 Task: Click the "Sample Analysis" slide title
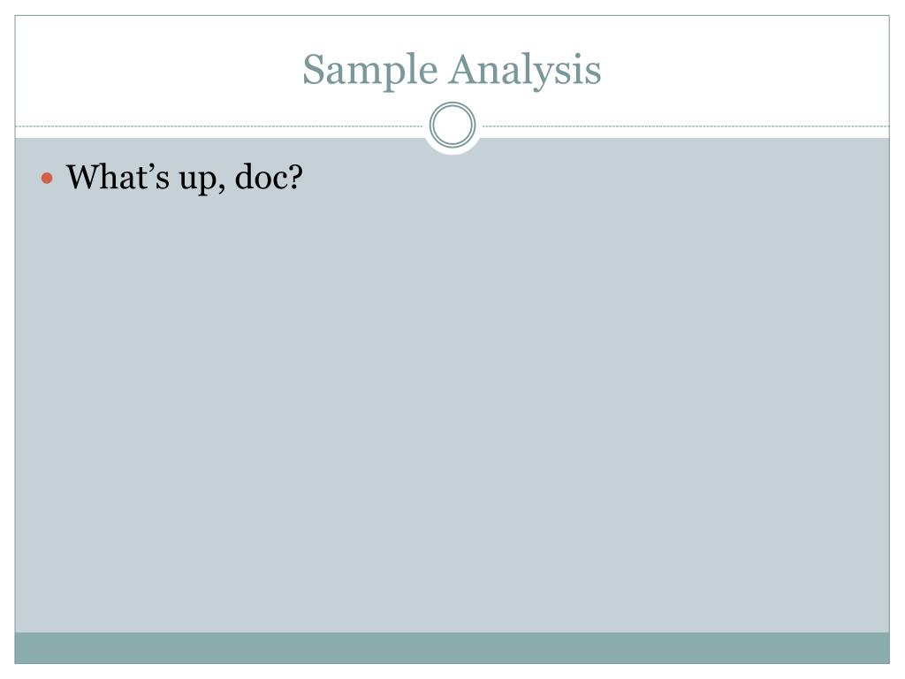[452, 71]
